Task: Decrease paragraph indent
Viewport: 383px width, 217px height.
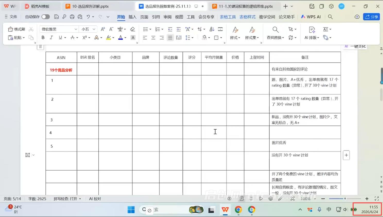Action: pos(170,29)
